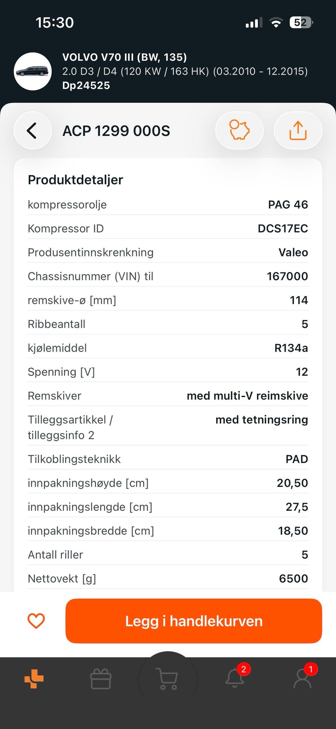Tap the ACP 1299 000S product title
This screenshot has width=336, height=729.
pos(116,131)
